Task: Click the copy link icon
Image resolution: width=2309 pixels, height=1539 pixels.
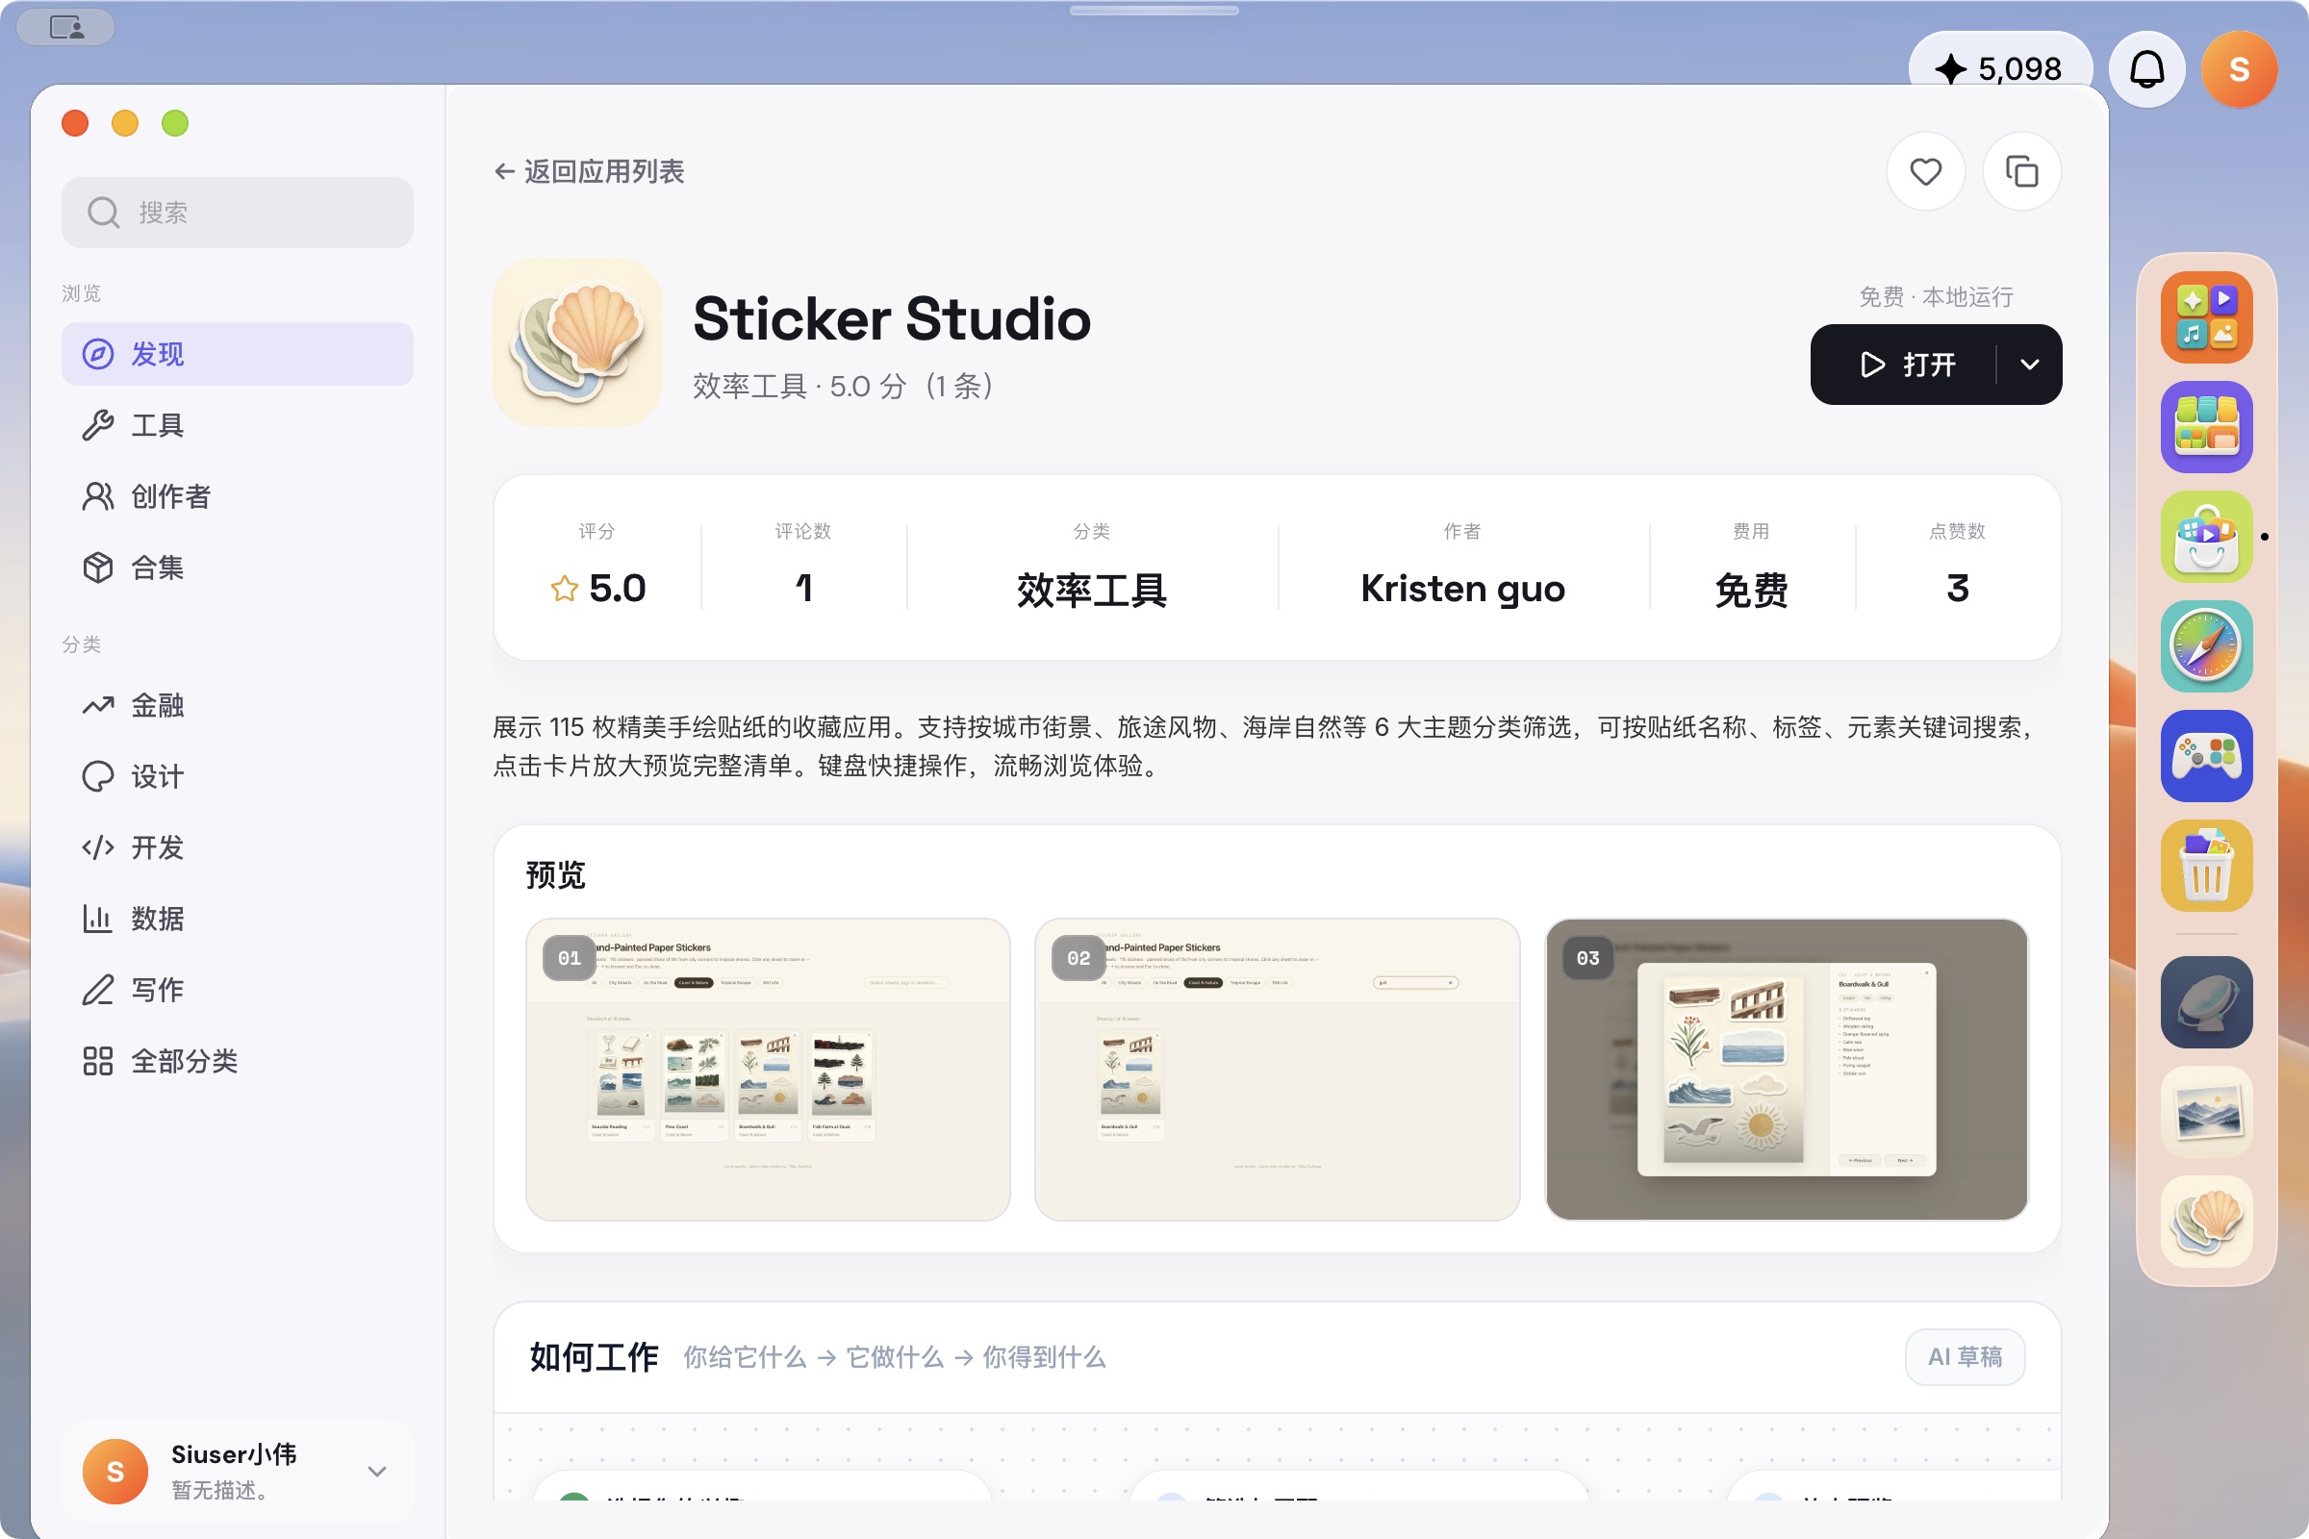Action: [2021, 172]
